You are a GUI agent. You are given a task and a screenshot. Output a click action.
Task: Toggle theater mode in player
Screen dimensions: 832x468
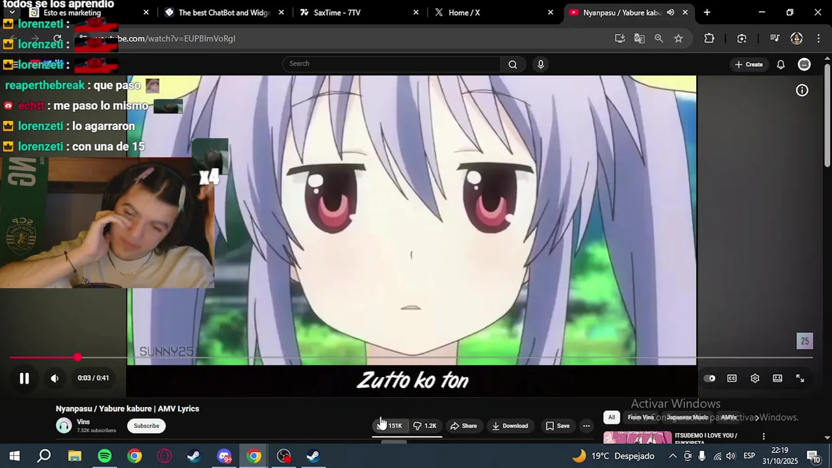point(777,378)
